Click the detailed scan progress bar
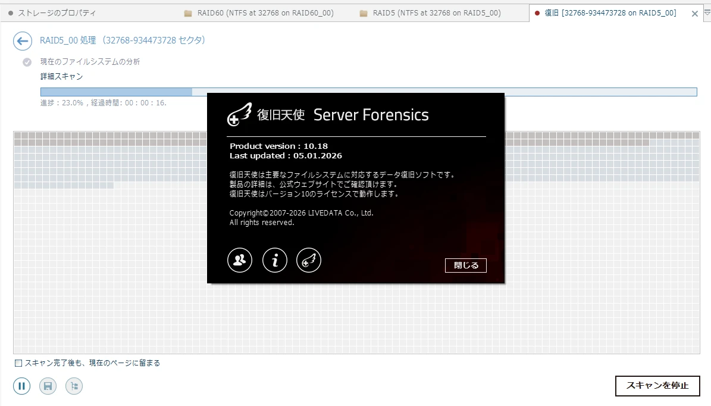 (369, 92)
